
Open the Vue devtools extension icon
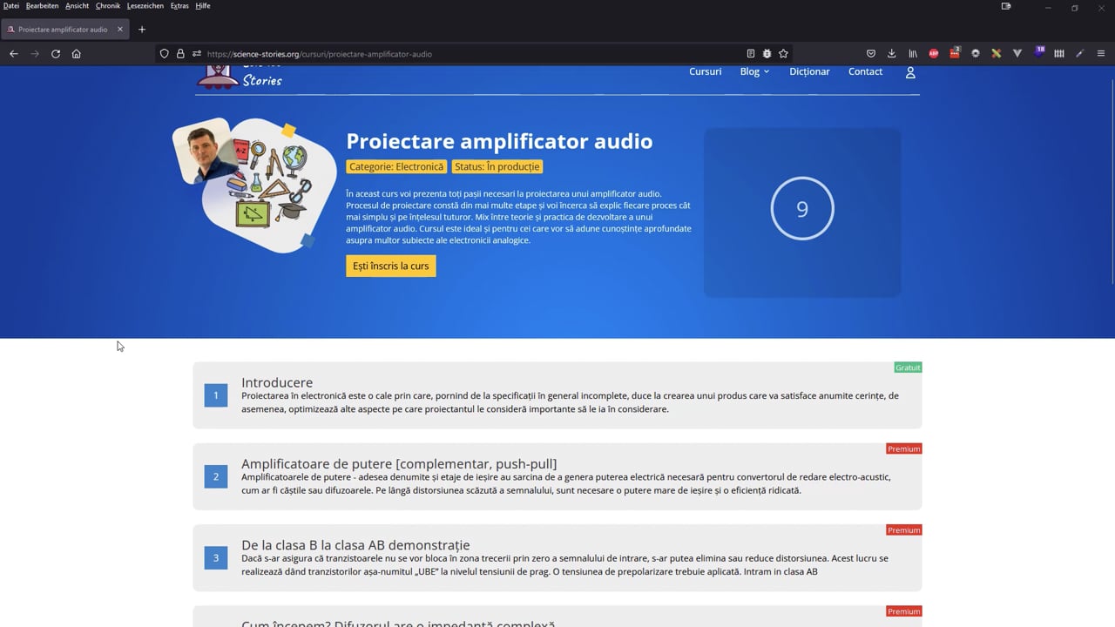click(1017, 54)
